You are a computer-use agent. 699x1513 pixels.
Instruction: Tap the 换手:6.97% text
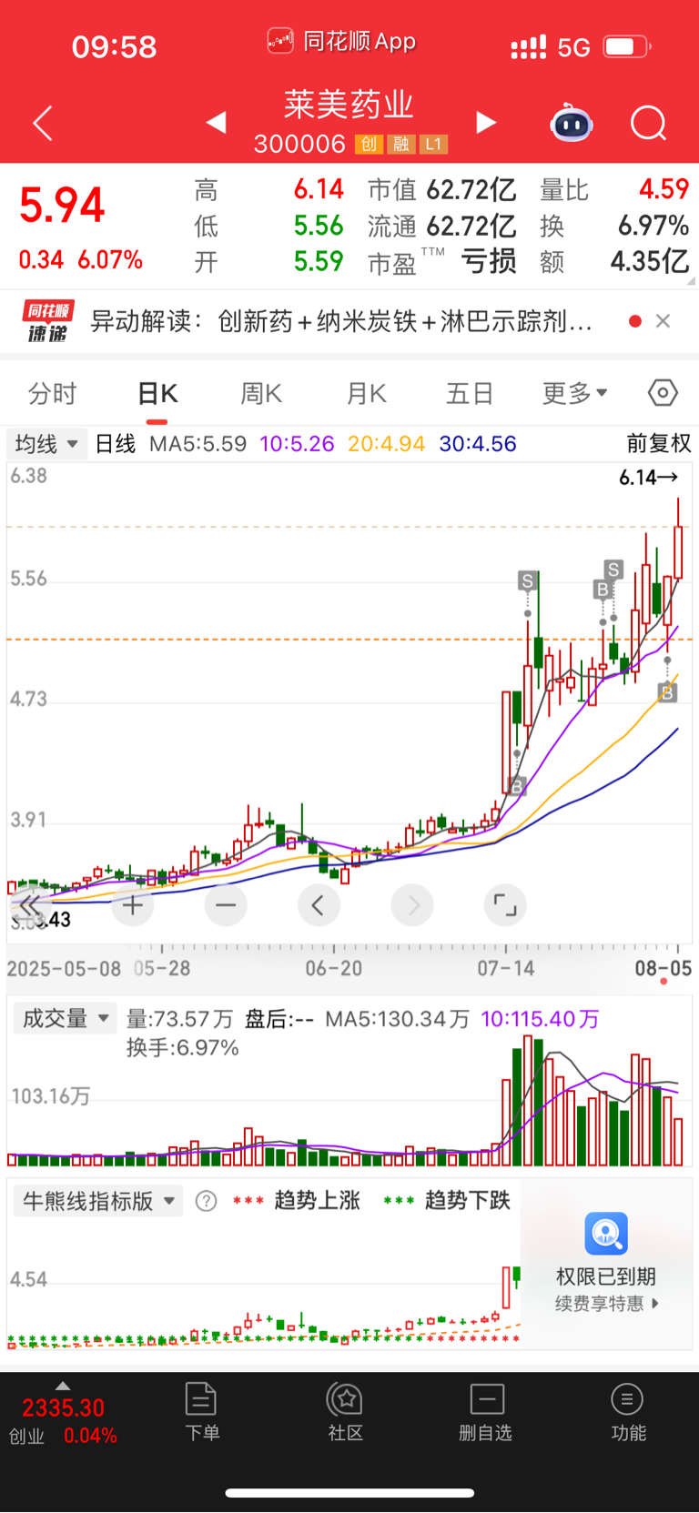(x=182, y=1048)
